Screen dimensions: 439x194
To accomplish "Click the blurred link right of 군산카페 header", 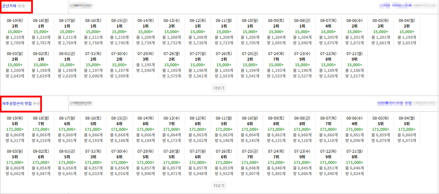I will (x=407, y=6).
